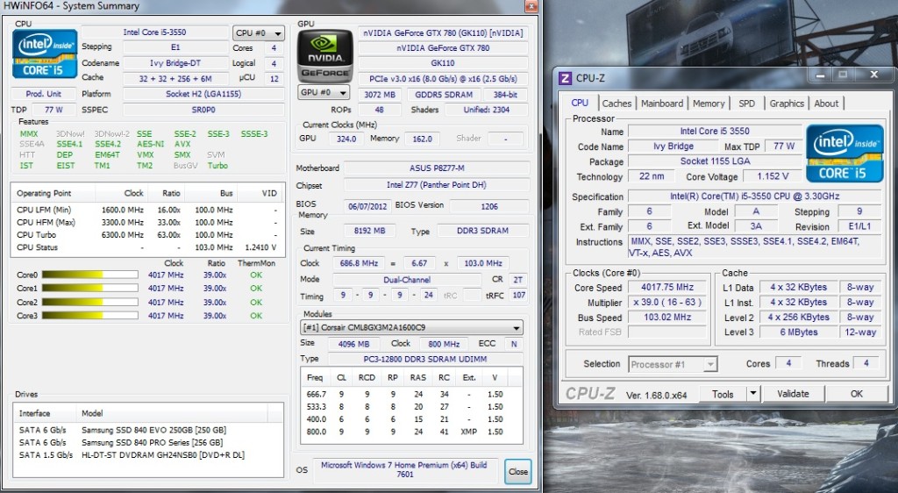Screen dimensions: 898x493
Task: Click the CPU Turbo operating point row
Action: [147, 235]
